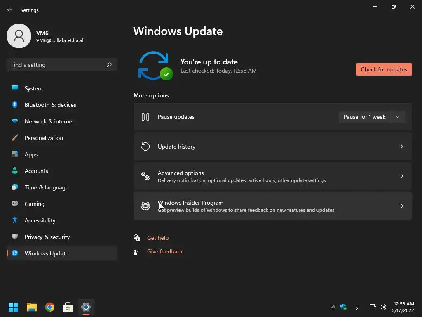Launch Google Chrome from taskbar
Viewport: 422px width, 317px height.
click(49, 307)
